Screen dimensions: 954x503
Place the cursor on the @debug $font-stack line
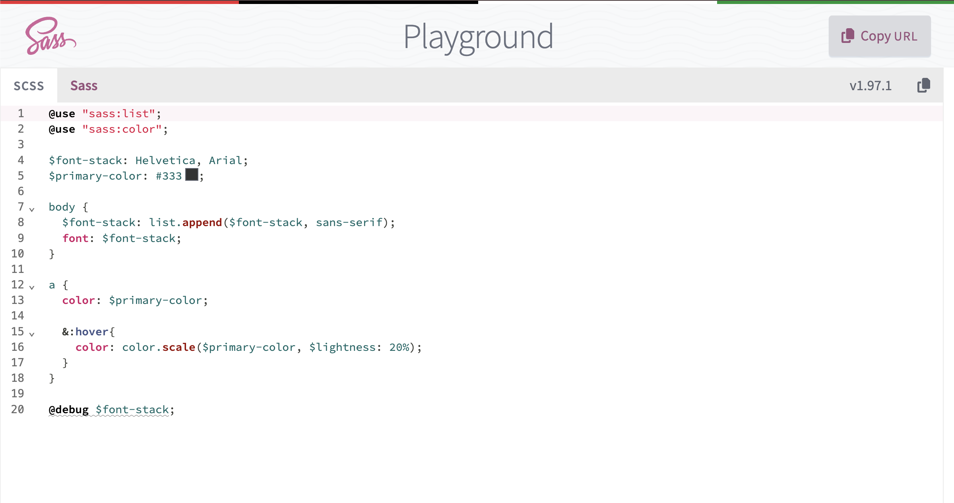[x=111, y=410]
